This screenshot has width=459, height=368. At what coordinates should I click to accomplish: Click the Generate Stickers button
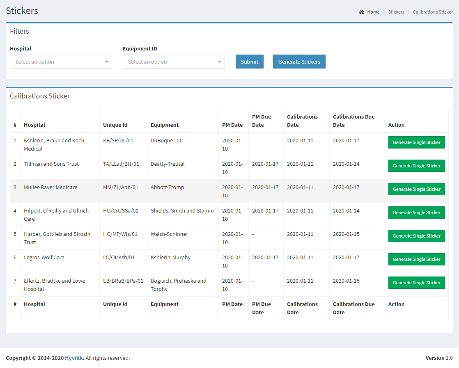(299, 62)
